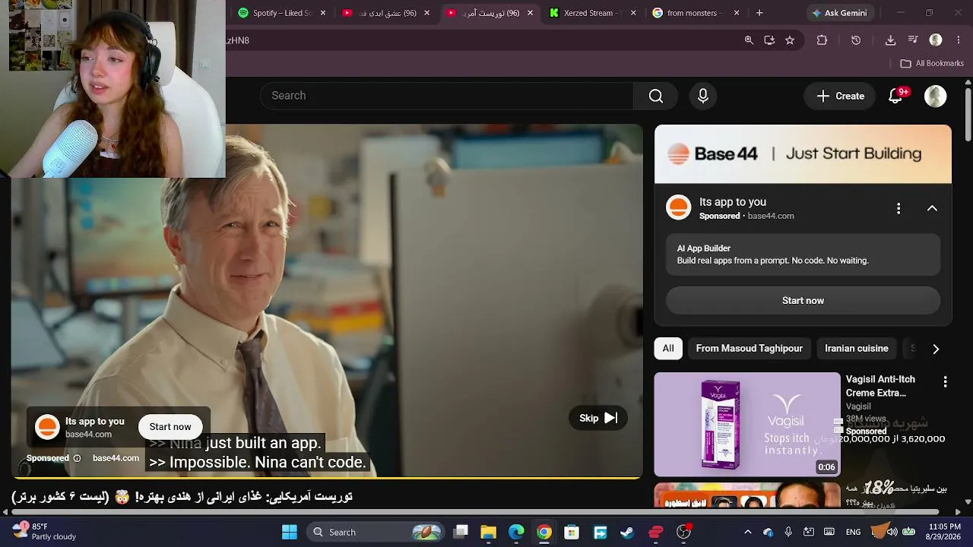973x547 pixels.
Task: Open base44.com link under video overlay
Action: 116,458
